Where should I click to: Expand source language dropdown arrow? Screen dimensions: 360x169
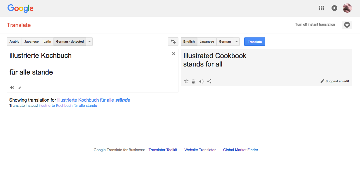(89, 41)
